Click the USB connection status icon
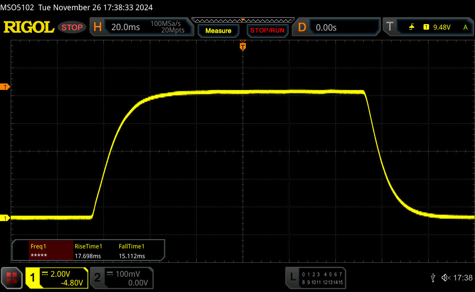 click(x=433, y=277)
